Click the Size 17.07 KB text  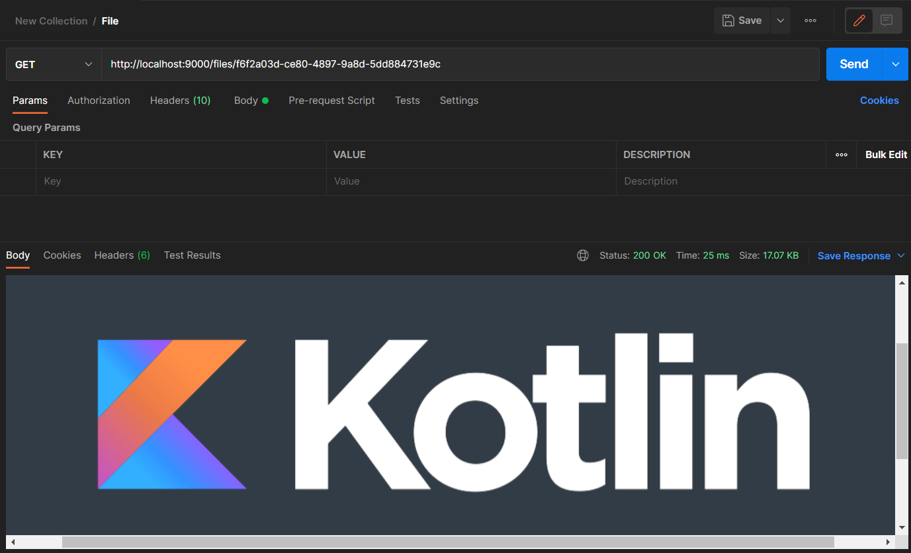pyautogui.click(x=769, y=255)
